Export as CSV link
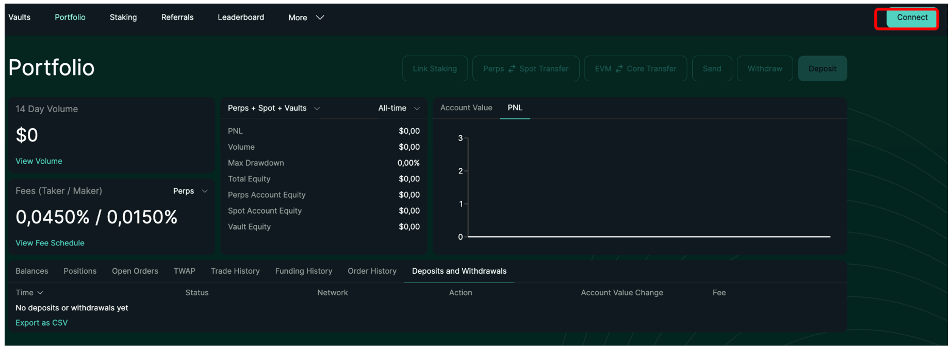 41,323
